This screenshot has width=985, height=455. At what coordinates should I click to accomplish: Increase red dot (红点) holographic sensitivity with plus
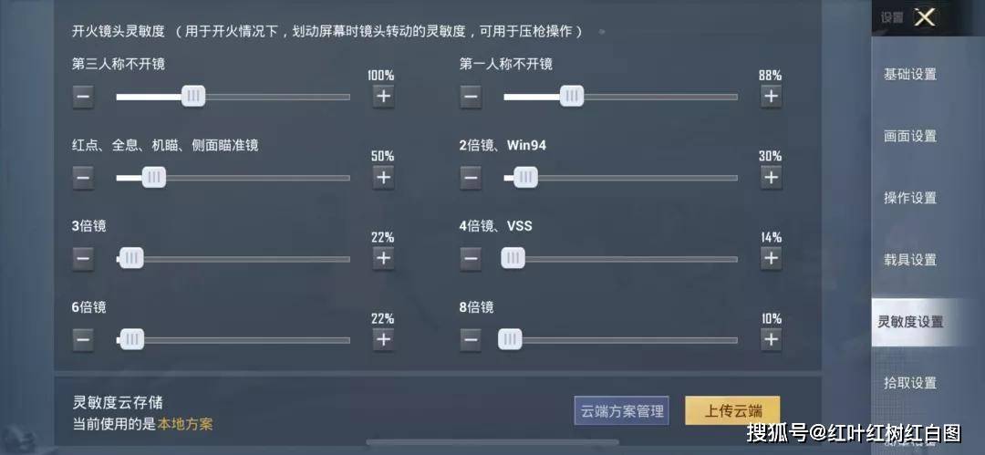click(x=383, y=178)
